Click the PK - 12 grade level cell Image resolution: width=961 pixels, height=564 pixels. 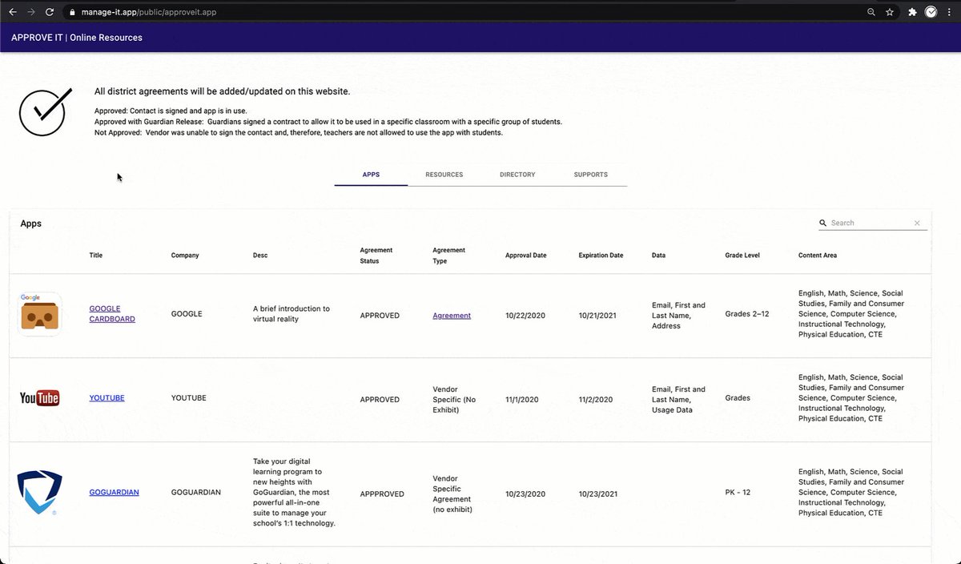(x=738, y=493)
